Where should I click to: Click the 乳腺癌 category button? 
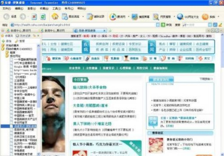click(x=113, y=58)
